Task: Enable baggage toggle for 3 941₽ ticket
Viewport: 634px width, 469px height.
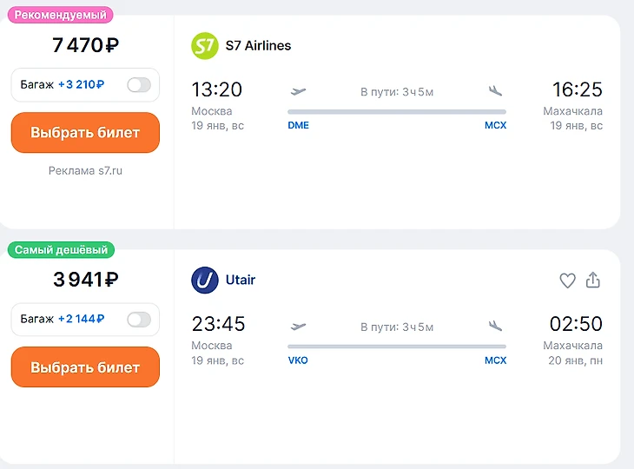Action: pos(139,320)
